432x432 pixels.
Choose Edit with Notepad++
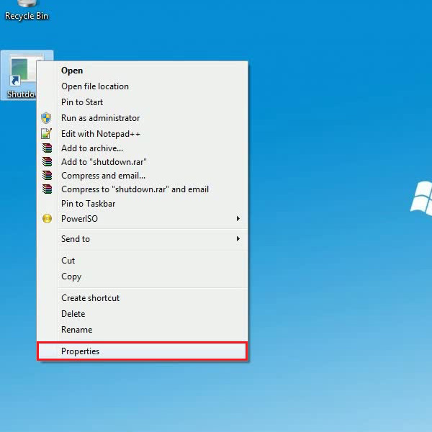point(143,134)
